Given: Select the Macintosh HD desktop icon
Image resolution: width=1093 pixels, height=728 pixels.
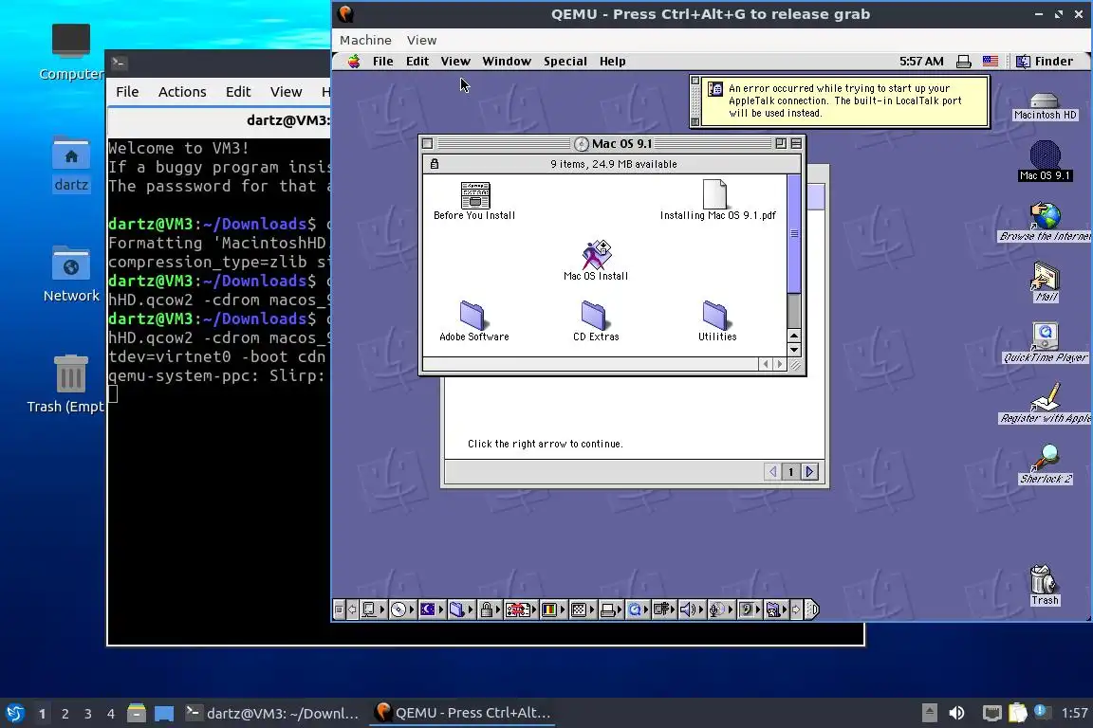Looking at the screenshot, I should click(1045, 106).
